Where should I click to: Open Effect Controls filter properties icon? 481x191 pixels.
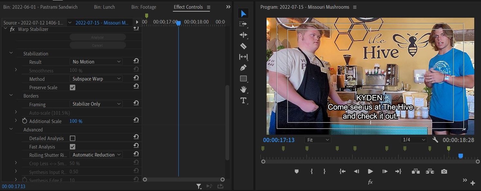199,186
